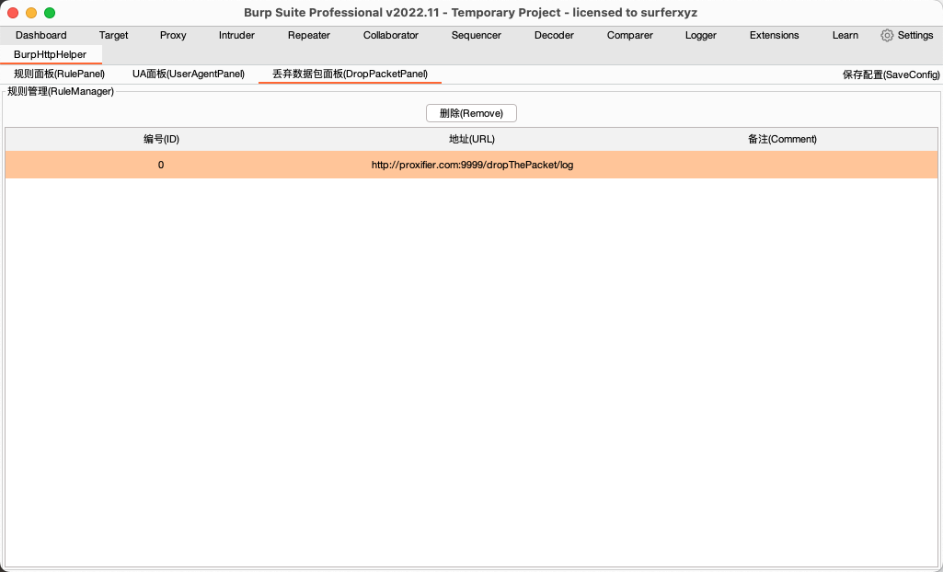Image resolution: width=943 pixels, height=572 pixels.
Task: Open the Settings gear icon
Action: pos(887,36)
